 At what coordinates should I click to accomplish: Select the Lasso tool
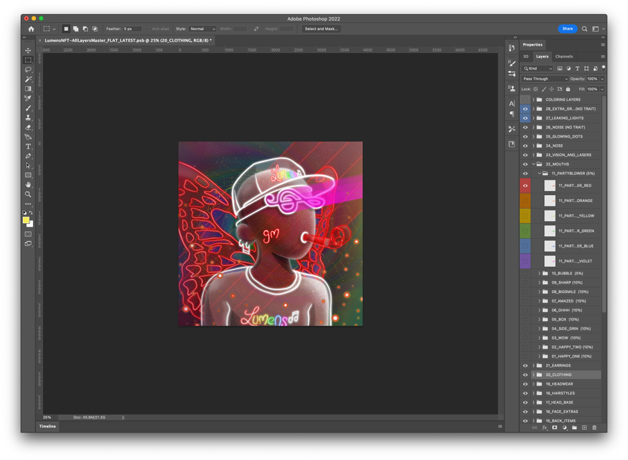[28, 70]
